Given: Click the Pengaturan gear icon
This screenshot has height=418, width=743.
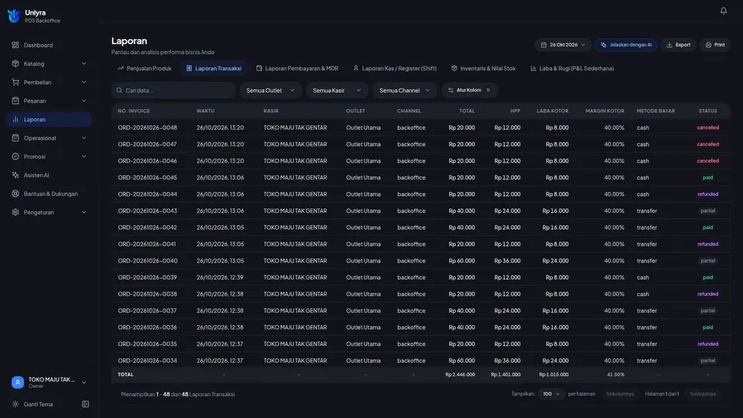Looking at the screenshot, I should (15, 212).
